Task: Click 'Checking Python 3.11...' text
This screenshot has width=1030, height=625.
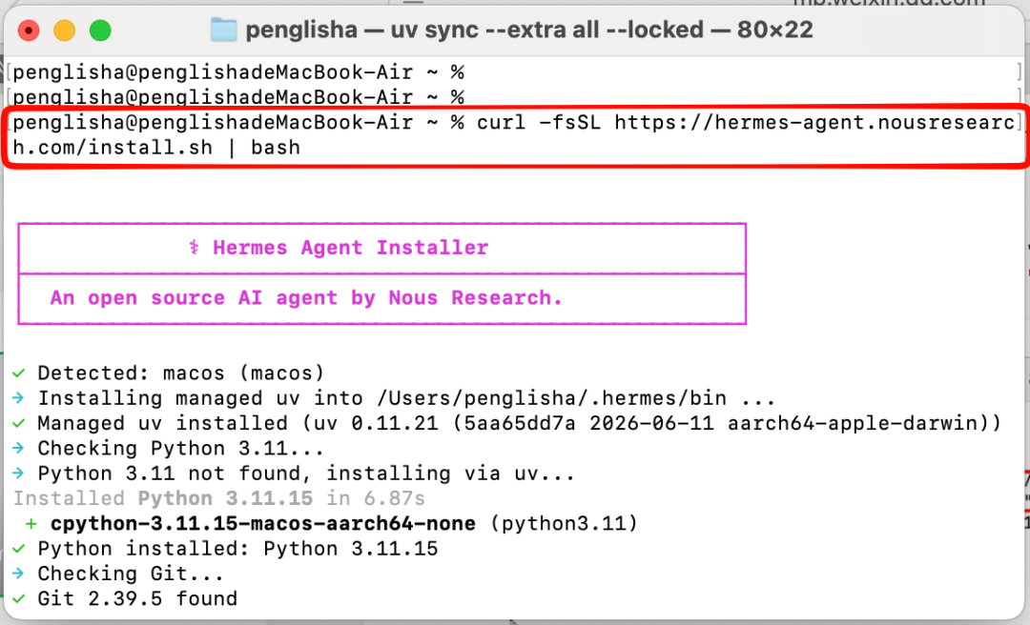Action: click(x=180, y=449)
